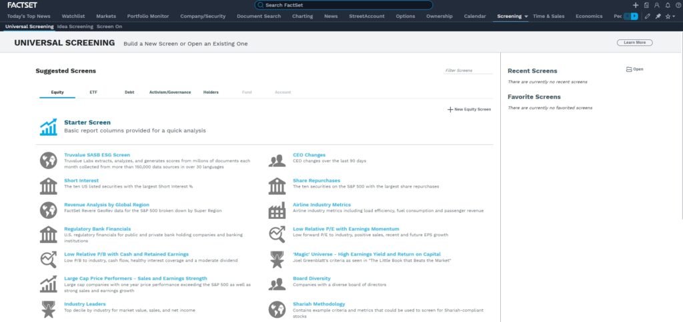Image resolution: width=683 pixels, height=322 pixels.
Task: Click the pin icon in the toolbar
Action: click(657, 16)
